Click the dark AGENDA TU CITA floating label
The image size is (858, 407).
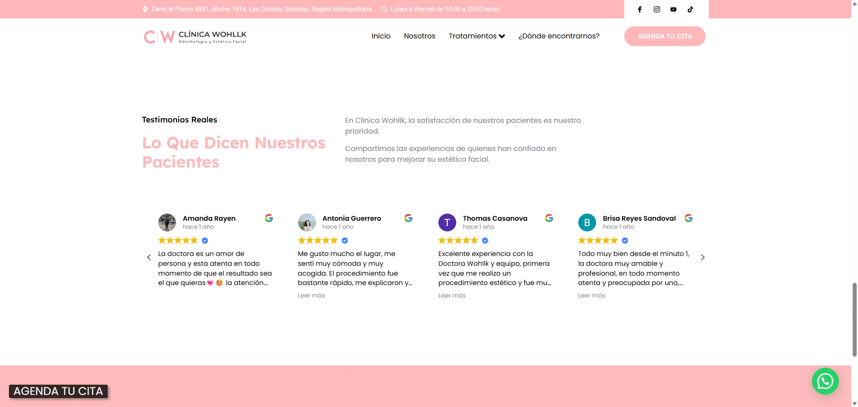tap(58, 391)
